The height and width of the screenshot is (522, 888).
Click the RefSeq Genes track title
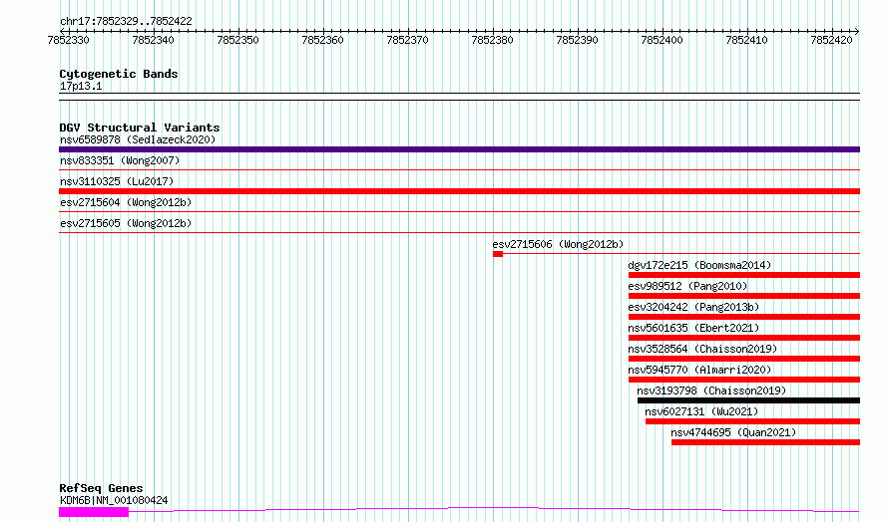pyautogui.click(x=101, y=488)
